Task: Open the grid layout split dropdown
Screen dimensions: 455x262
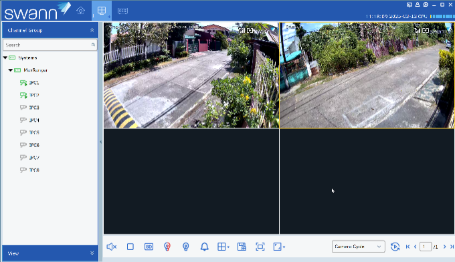Action: click(x=223, y=247)
